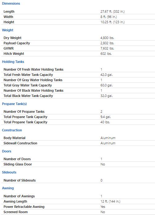The height and width of the screenshot is (215, 155).
Task: Click the Power Retractable Awning label
Action: 24,207
